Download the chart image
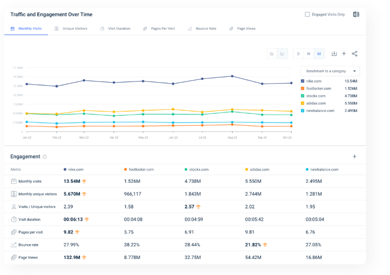The height and width of the screenshot is (275, 390). 334,54
